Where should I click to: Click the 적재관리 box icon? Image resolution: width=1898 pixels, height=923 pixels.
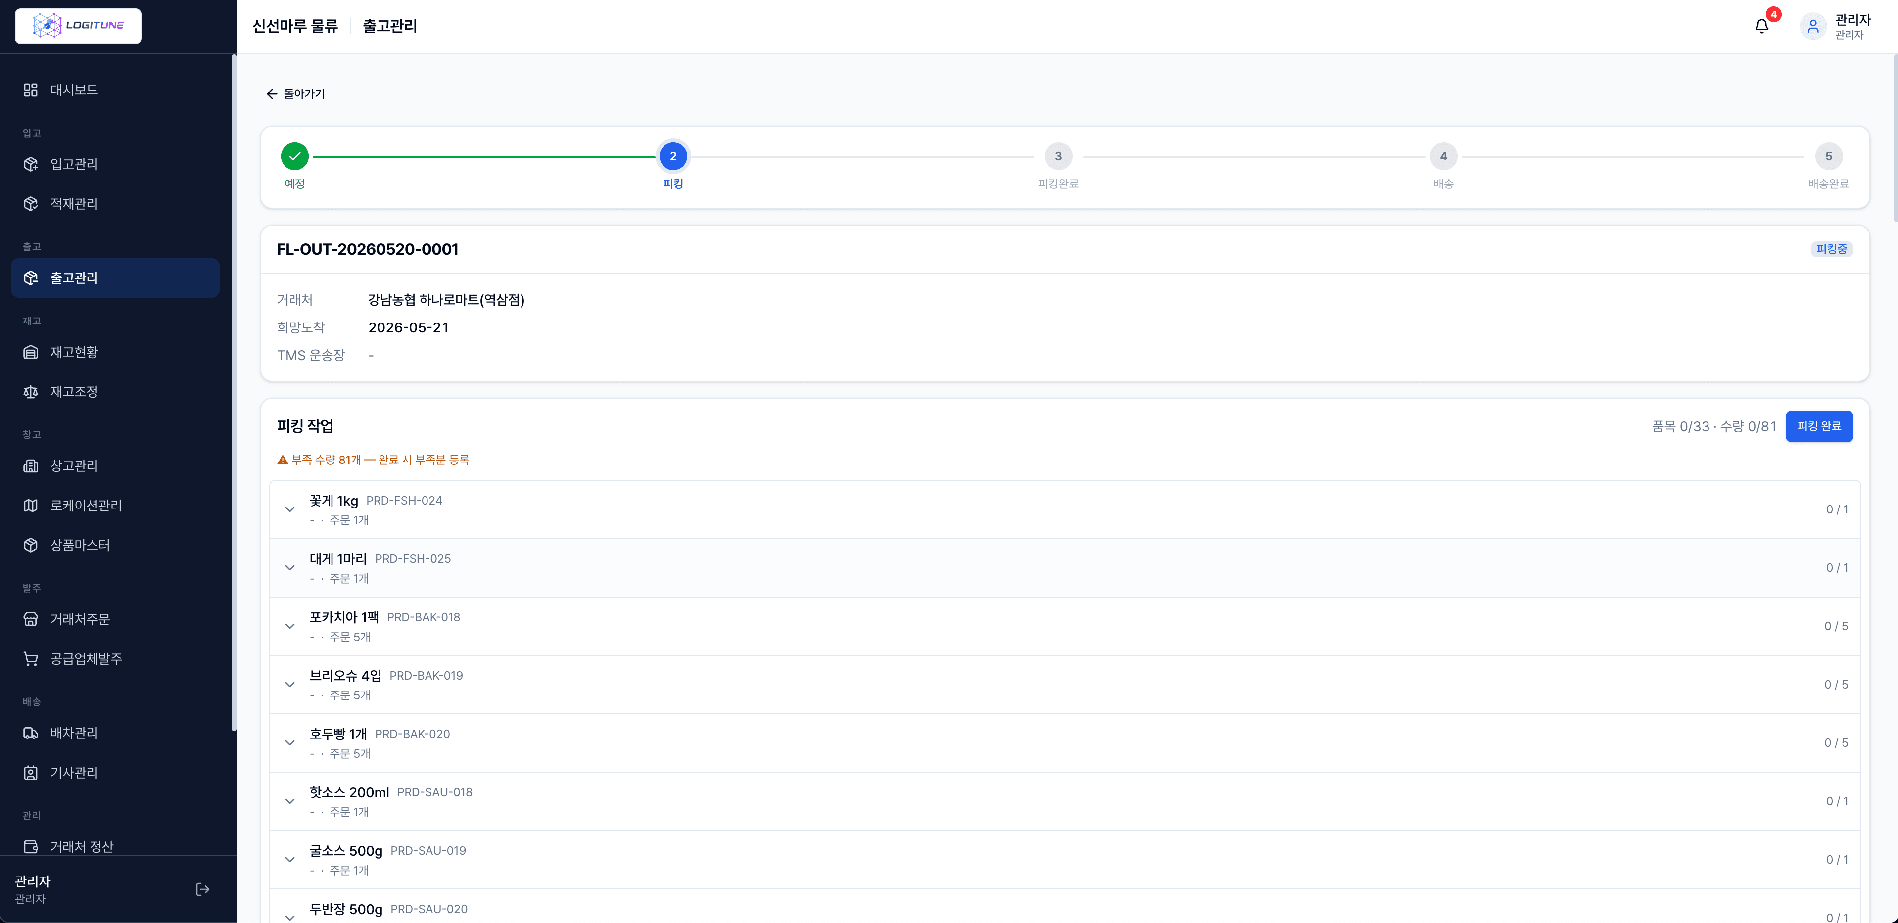[30, 204]
